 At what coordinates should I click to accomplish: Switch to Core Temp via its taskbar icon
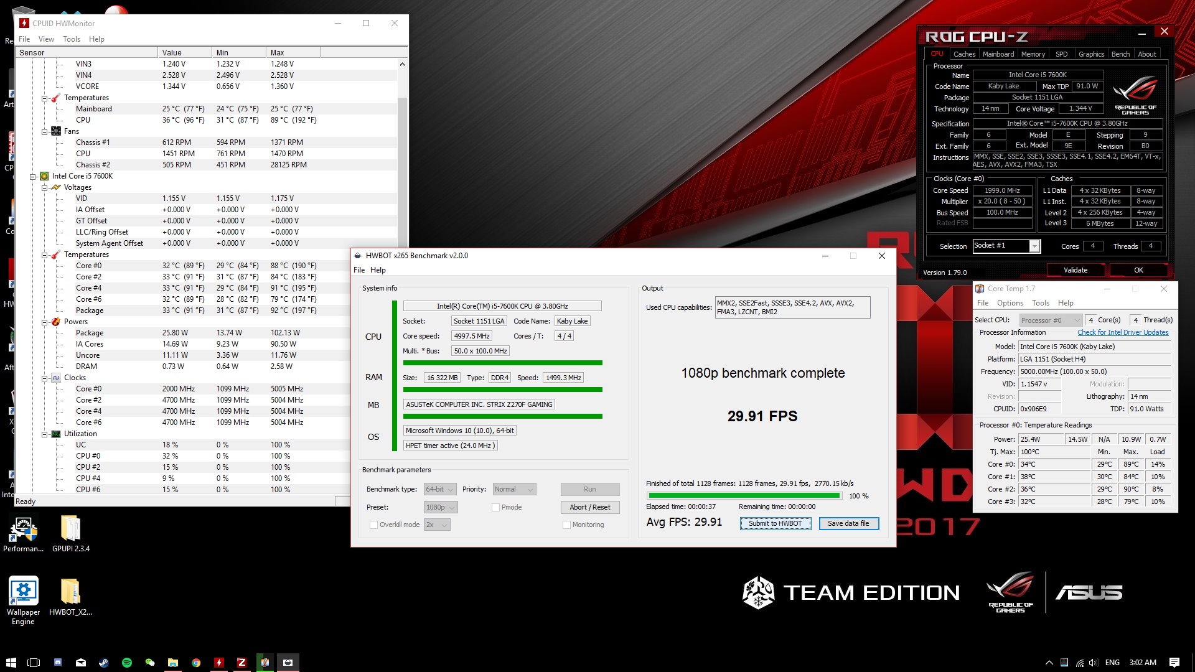265,663
